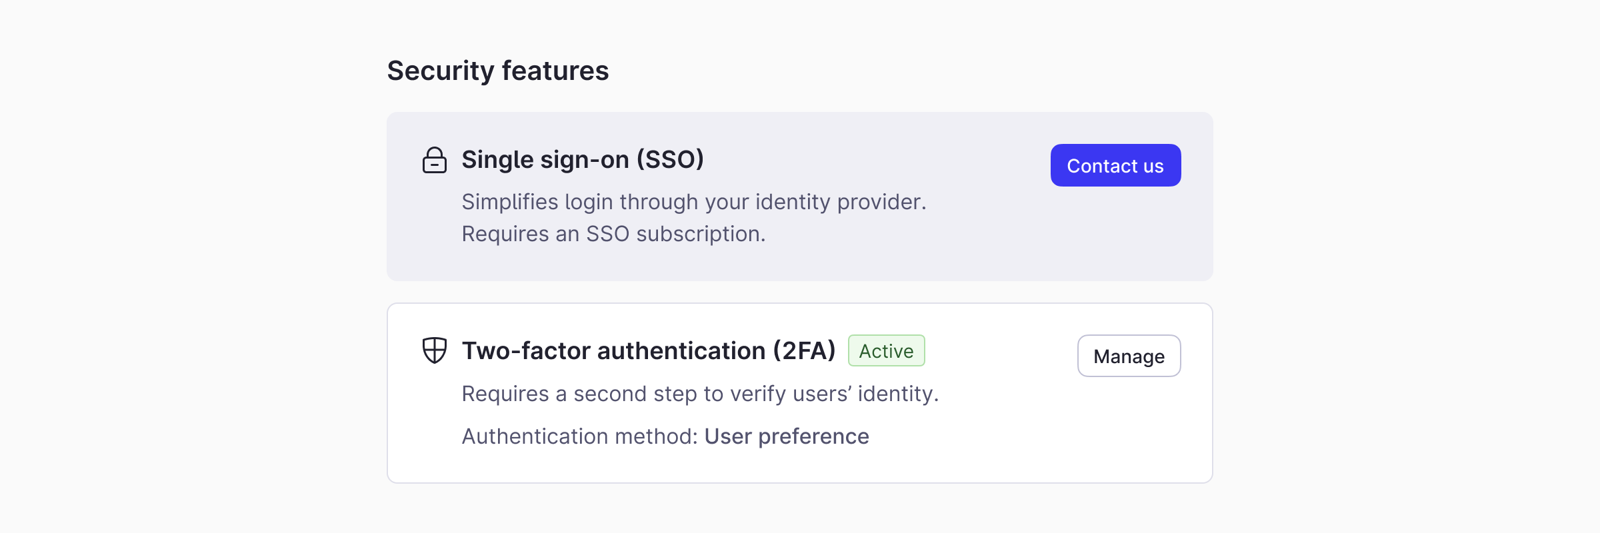Select the Two-factor authentication (2FA) title
This screenshot has height=533, width=1600.
(x=648, y=351)
